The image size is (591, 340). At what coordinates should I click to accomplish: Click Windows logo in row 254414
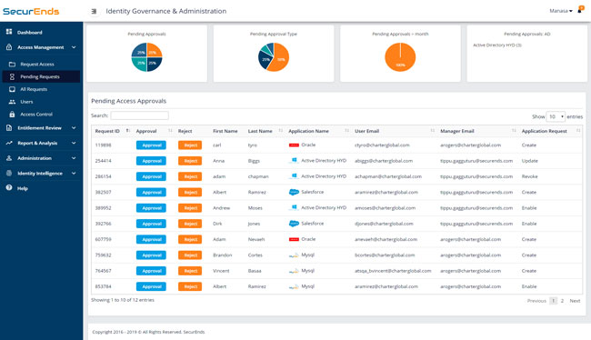click(x=294, y=161)
